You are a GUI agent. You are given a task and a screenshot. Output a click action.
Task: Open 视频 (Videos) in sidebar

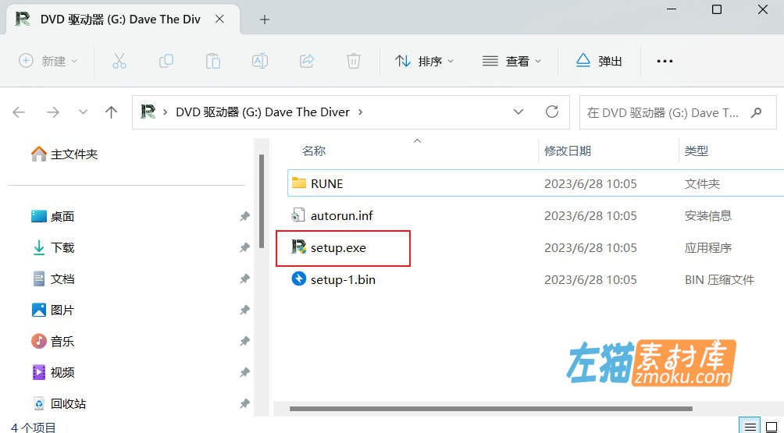coord(52,373)
